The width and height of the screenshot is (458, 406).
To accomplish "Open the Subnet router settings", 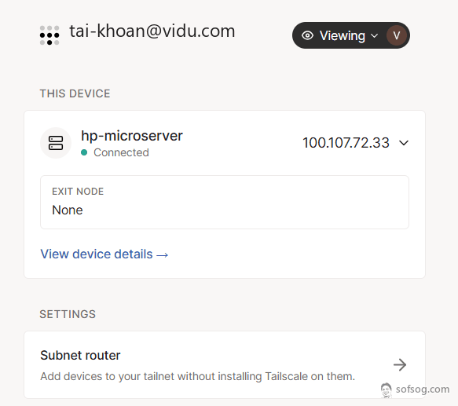I will pyautogui.click(x=225, y=365).
